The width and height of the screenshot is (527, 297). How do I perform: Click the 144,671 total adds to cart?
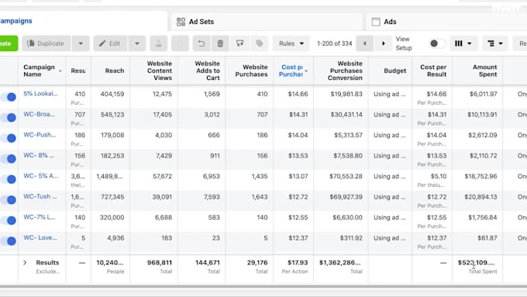click(x=208, y=263)
